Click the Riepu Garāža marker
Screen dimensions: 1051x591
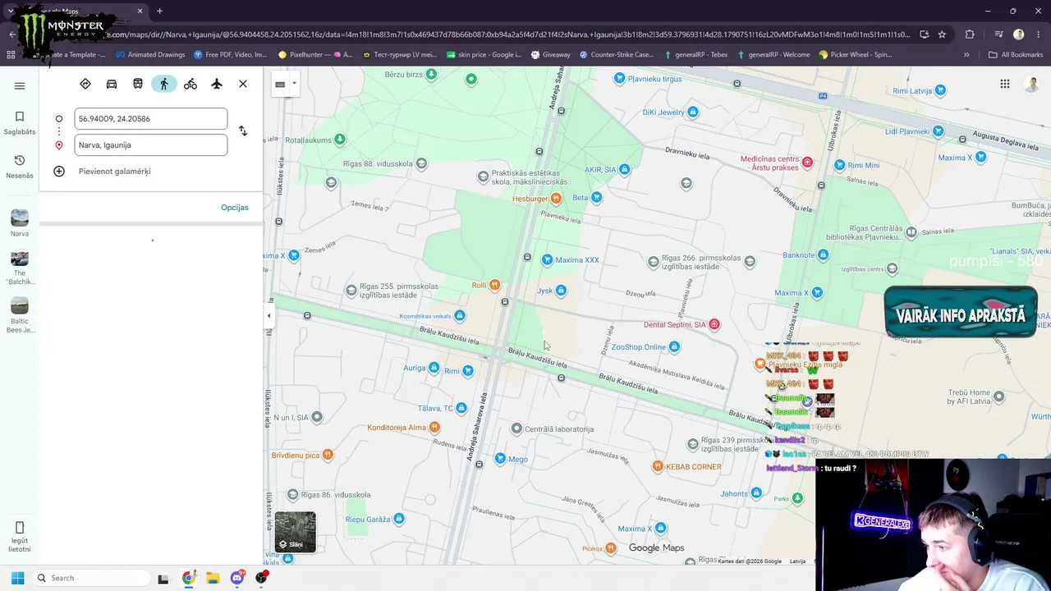(x=399, y=519)
